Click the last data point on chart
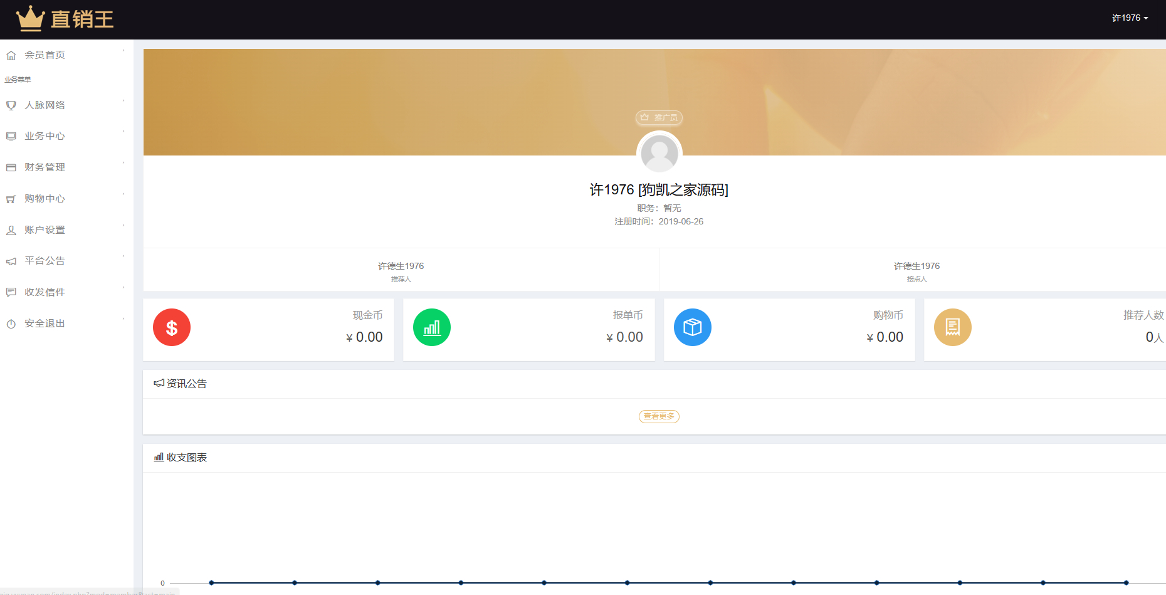 pos(1126,582)
